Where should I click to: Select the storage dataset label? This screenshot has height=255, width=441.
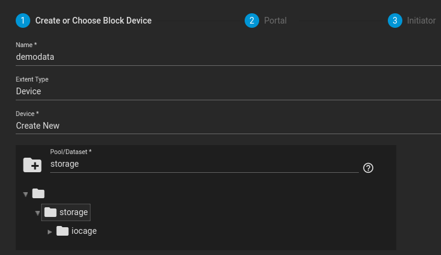[74, 212]
